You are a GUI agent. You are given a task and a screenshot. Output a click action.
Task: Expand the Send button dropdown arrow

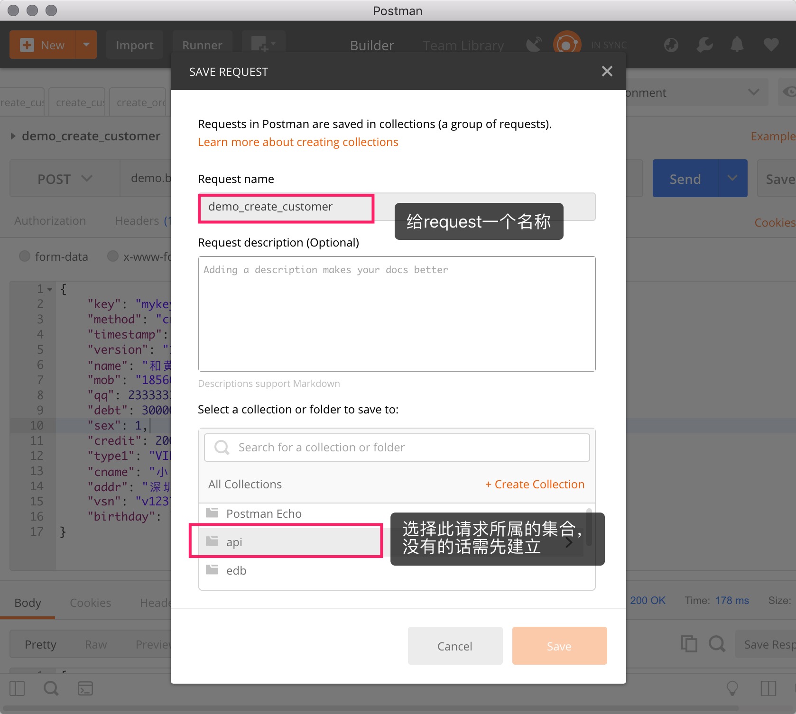pyautogui.click(x=732, y=179)
